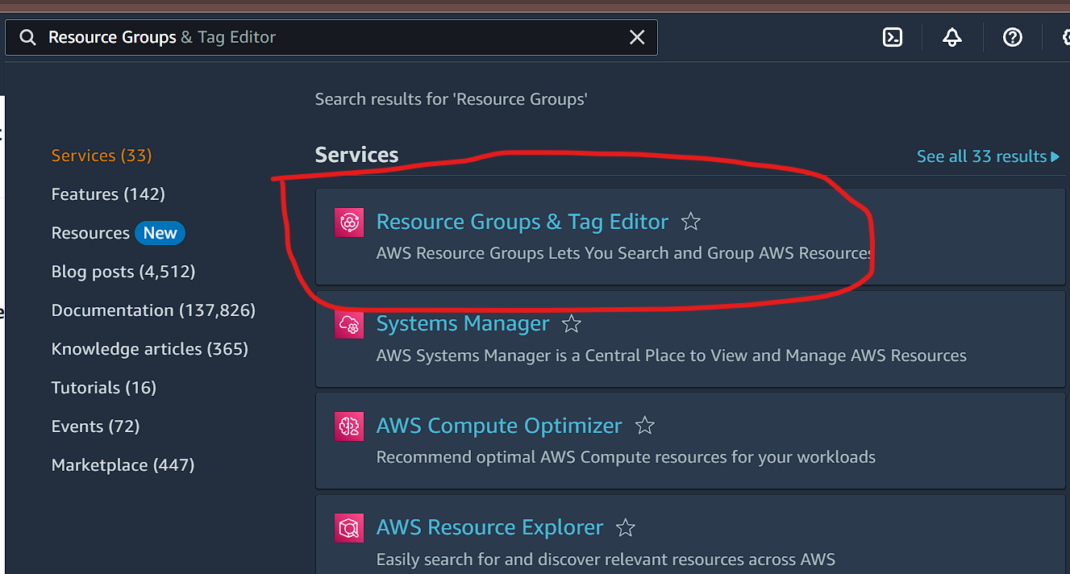The image size is (1070, 574).
Task: Select the Resources New category
Action: [x=119, y=233]
